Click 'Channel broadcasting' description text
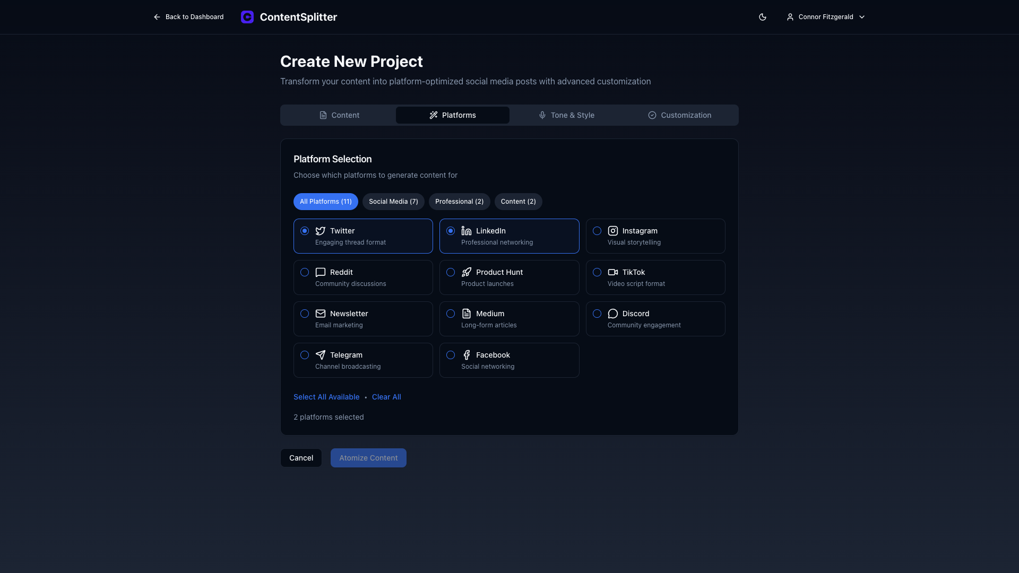This screenshot has width=1019, height=573. (x=348, y=367)
